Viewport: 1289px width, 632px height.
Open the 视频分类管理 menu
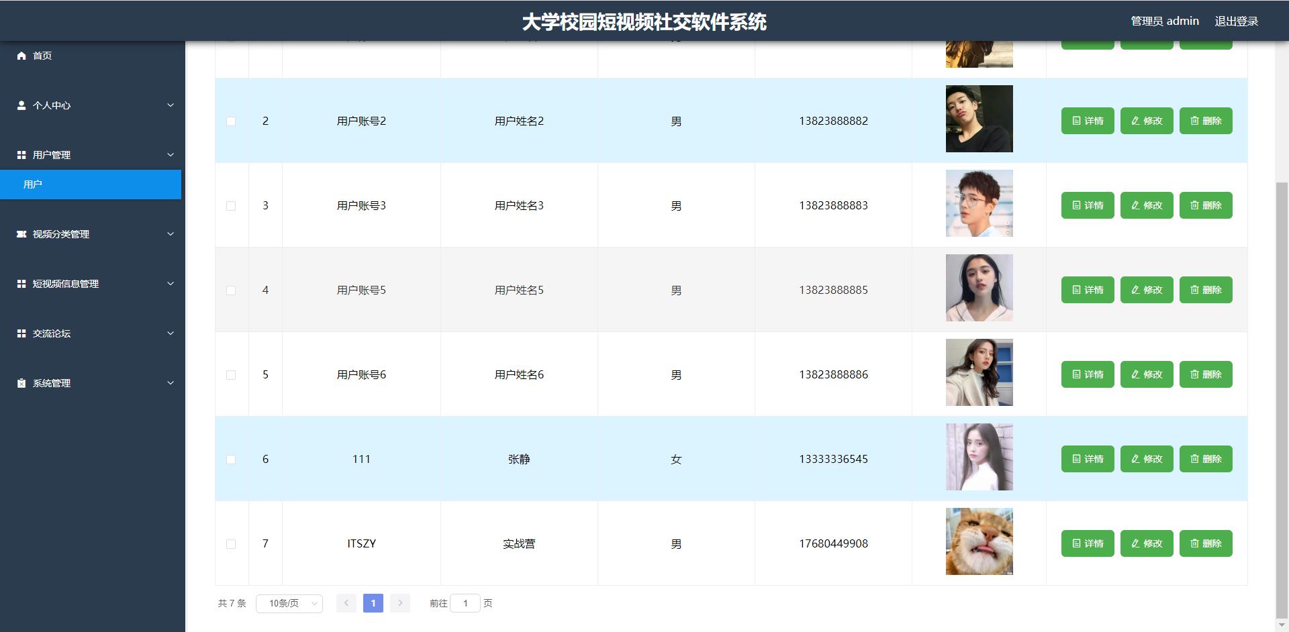61,234
